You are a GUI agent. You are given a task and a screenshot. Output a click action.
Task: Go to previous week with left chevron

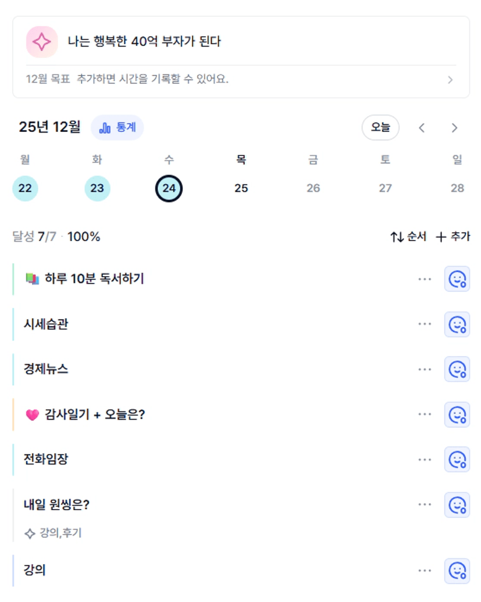tap(422, 128)
